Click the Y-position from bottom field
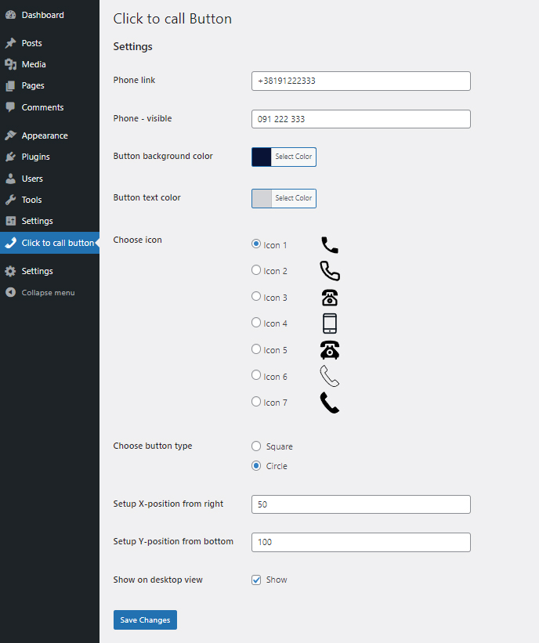The width and height of the screenshot is (539, 643). (x=361, y=542)
